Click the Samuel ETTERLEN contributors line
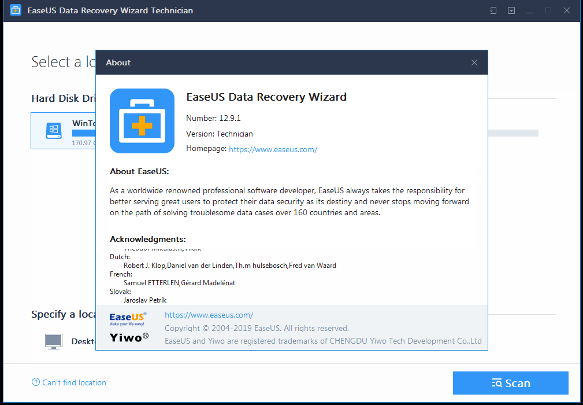Screen dimensions: 583x405 tap(179, 283)
